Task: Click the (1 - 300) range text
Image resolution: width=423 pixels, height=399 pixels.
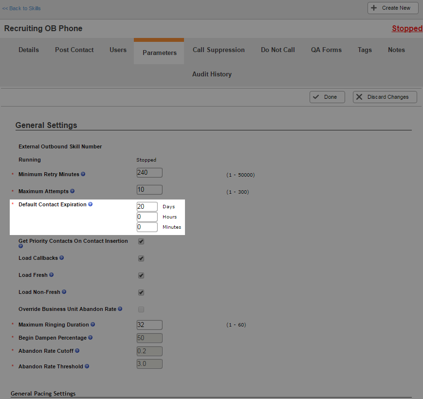Action: (238, 192)
